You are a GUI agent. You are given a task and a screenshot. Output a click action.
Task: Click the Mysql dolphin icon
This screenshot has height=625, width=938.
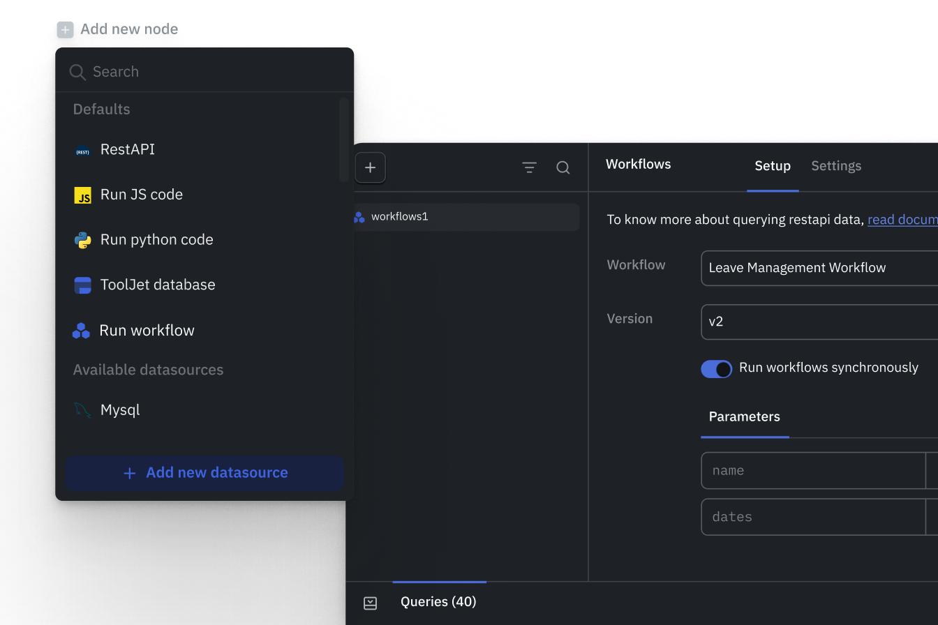pyautogui.click(x=82, y=410)
